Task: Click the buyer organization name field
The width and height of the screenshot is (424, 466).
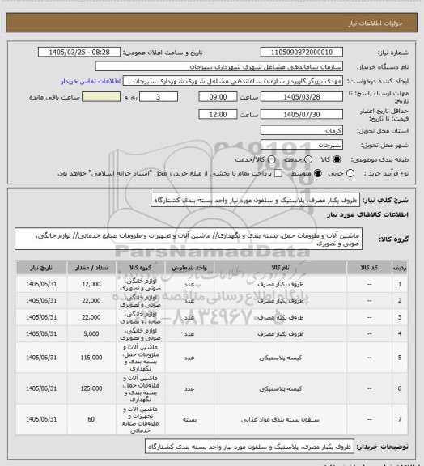Action: 218,66
